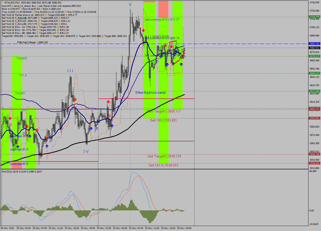Click the red 3538.503 price tag
This screenshot has width=321, height=231.
click(x=314, y=163)
